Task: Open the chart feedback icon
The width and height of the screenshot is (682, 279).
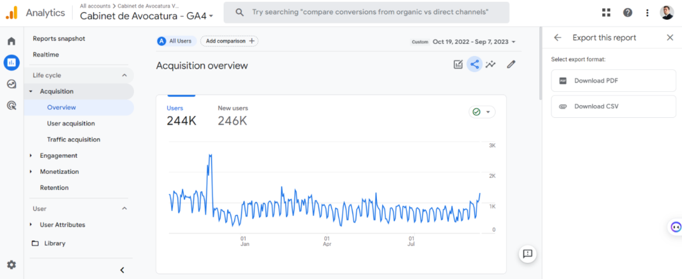Action: pyautogui.click(x=527, y=254)
